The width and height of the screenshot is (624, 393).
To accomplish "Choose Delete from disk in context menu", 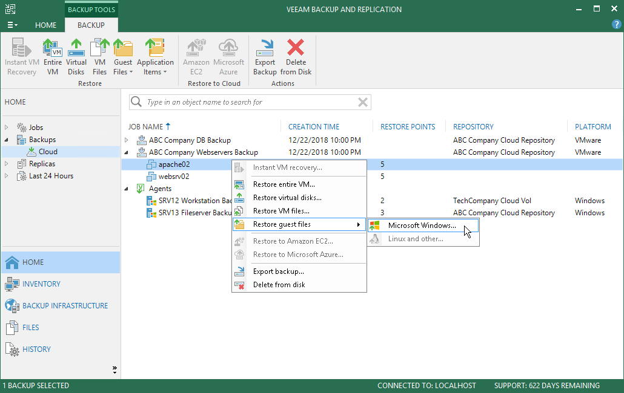I will [x=299, y=285].
